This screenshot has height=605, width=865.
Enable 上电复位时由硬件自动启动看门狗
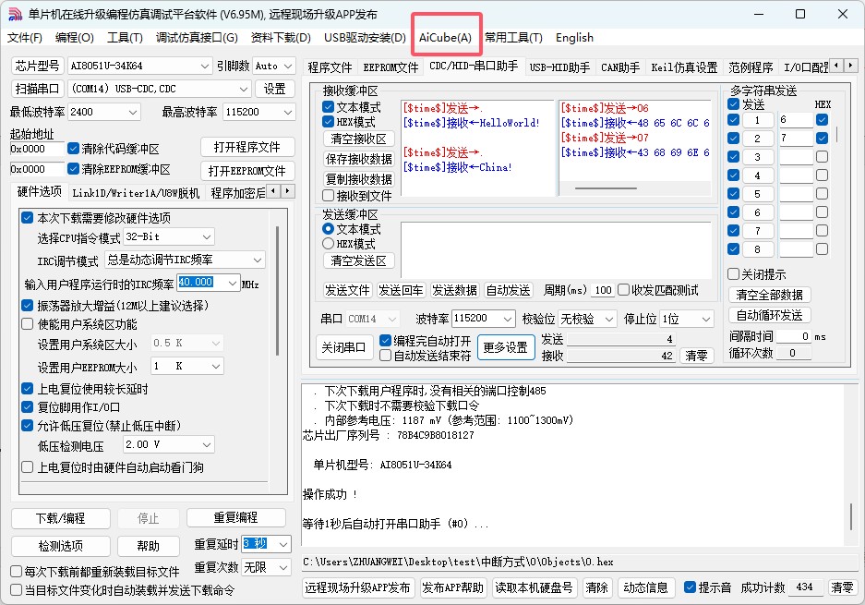coord(27,467)
